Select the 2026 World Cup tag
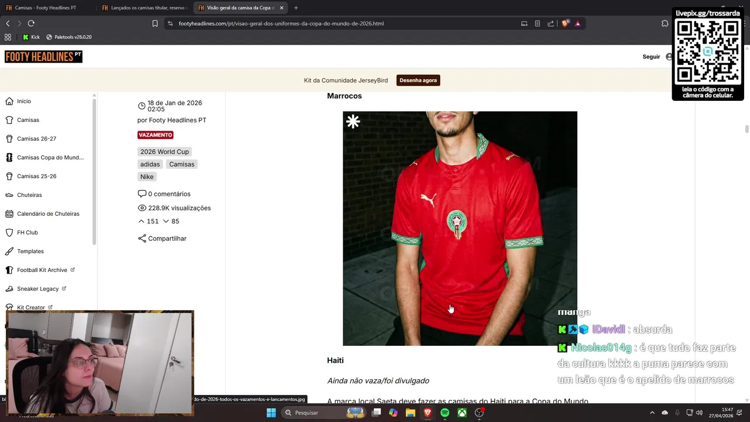750x422 pixels. click(x=165, y=152)
